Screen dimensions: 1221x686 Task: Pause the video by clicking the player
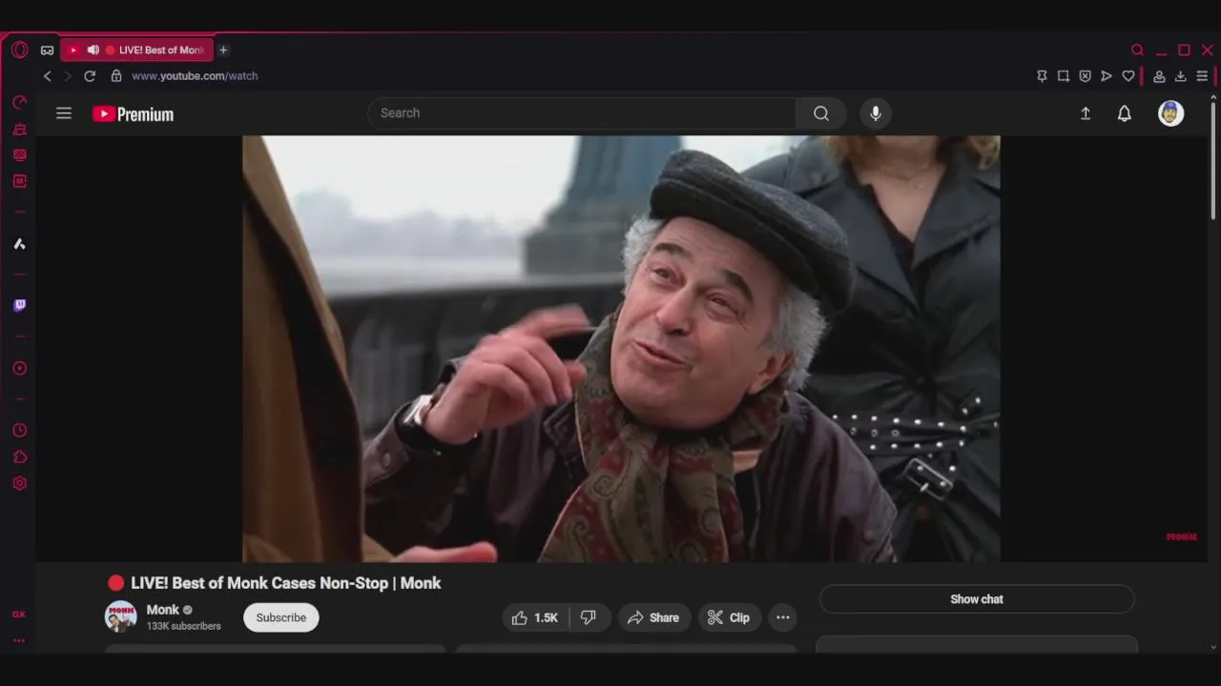point(621,349)
